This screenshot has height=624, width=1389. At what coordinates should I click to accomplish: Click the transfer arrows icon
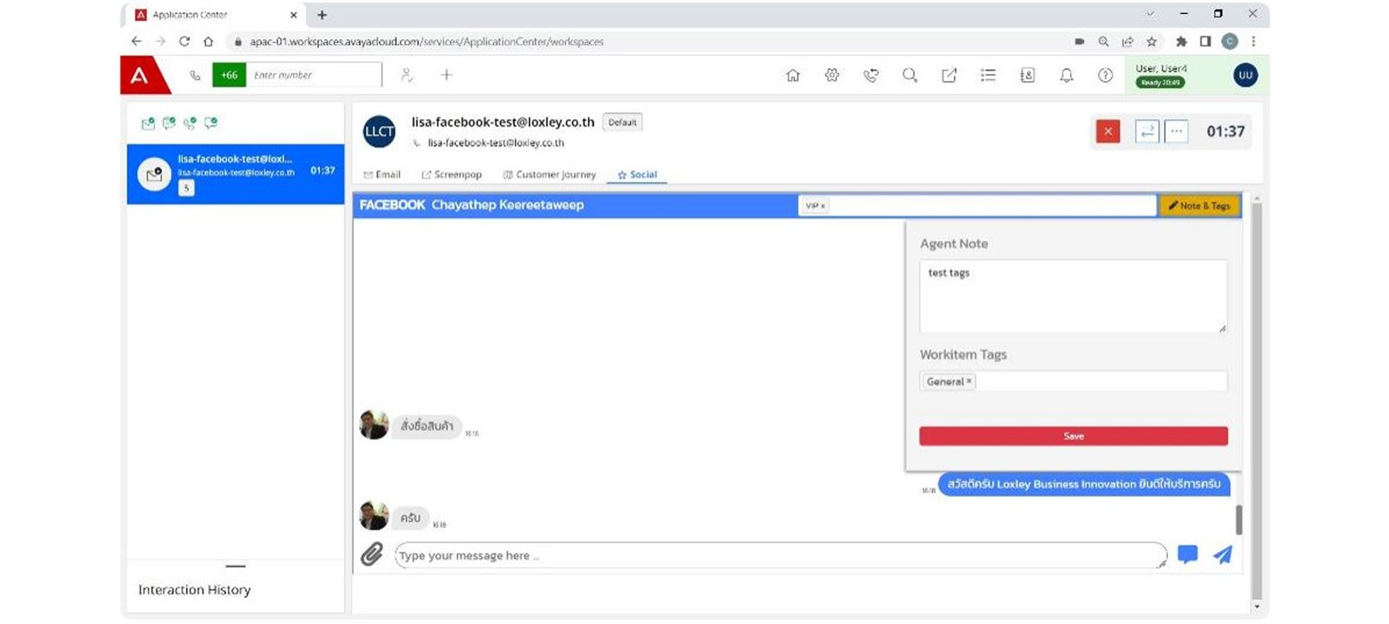(1147, 131)
